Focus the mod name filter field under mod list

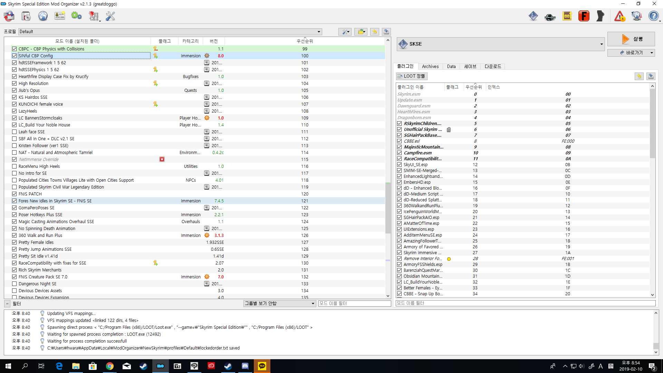(355, 303)
